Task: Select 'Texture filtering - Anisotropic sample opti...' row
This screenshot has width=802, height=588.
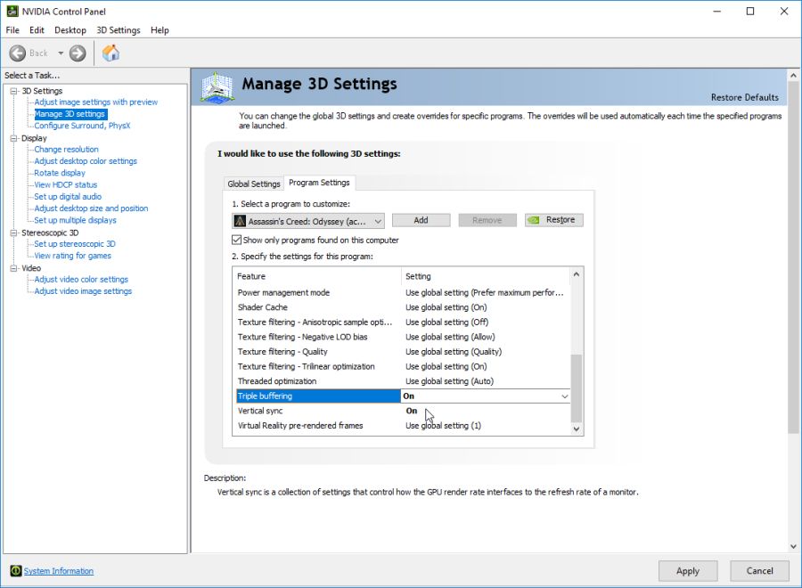Action: pyautogui.click(x=402, y=323)
